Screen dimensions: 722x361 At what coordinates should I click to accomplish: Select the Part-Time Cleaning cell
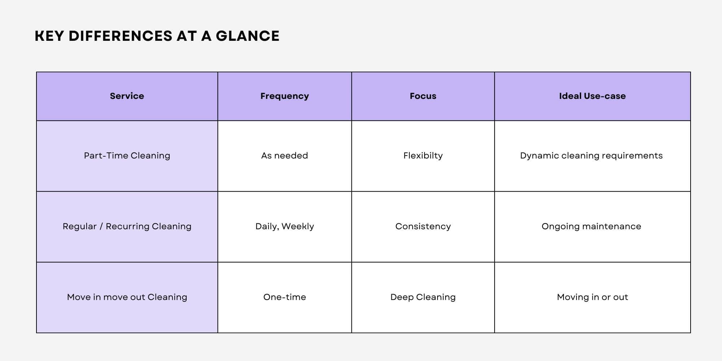tap(127, 156)
